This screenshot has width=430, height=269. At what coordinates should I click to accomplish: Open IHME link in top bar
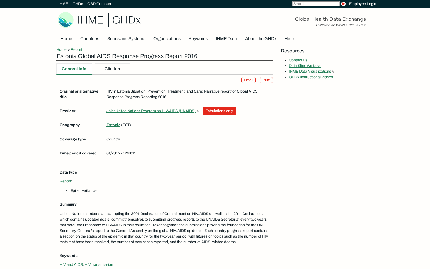click(x=63, y=4)
